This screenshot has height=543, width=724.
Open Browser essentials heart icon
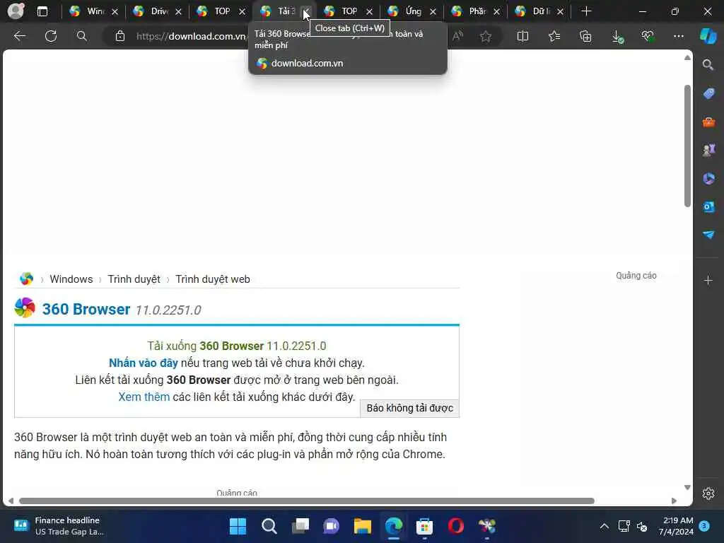[x=648, y=36]
